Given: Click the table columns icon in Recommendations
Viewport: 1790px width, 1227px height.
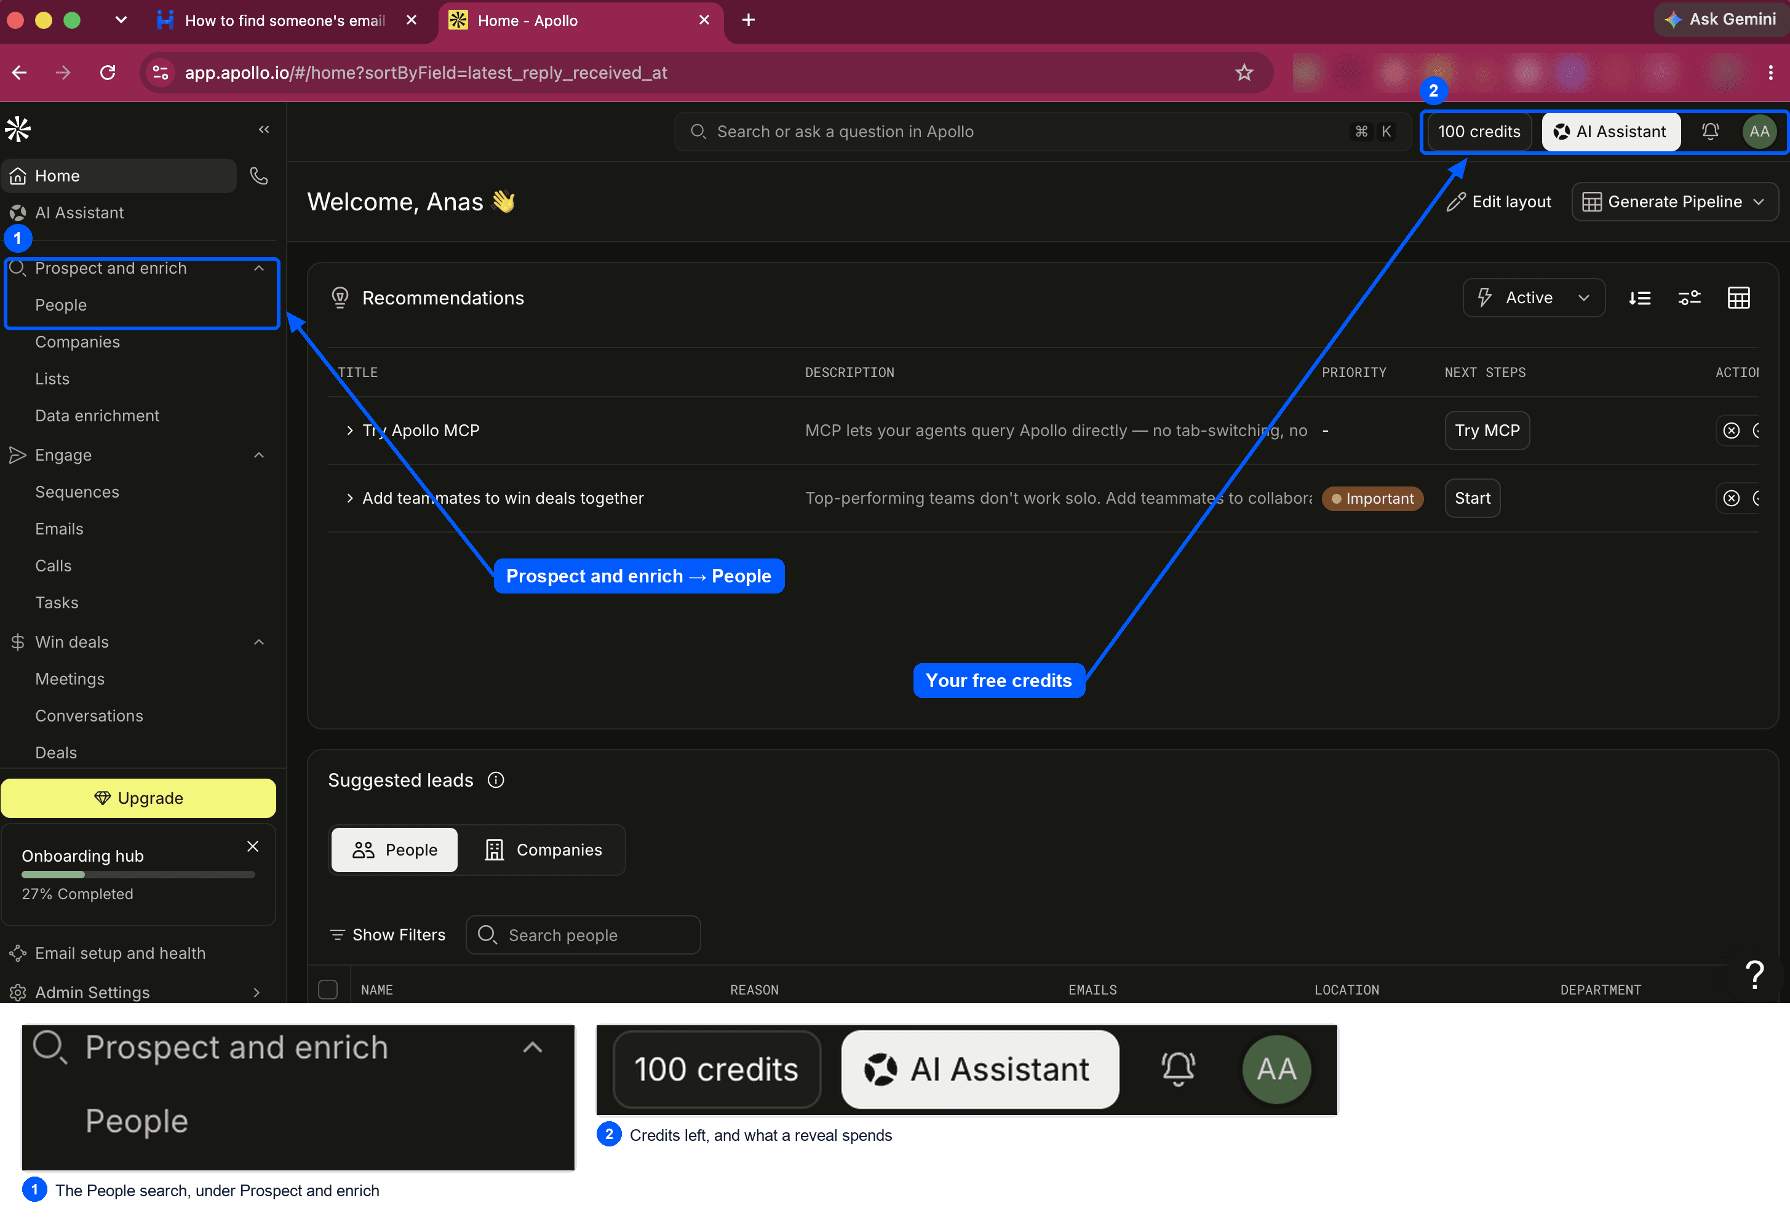Looking at the screenshot, I should [x=1738, y=298].
